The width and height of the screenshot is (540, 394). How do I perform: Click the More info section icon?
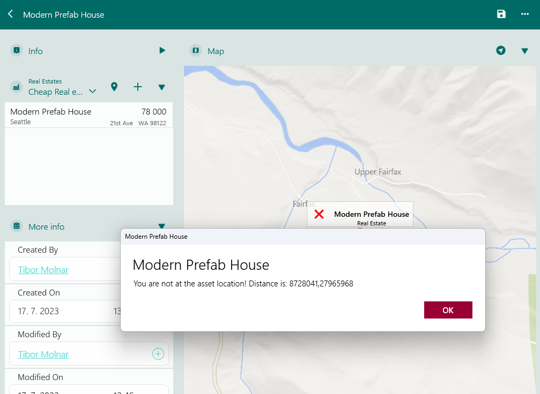[17, 226]
